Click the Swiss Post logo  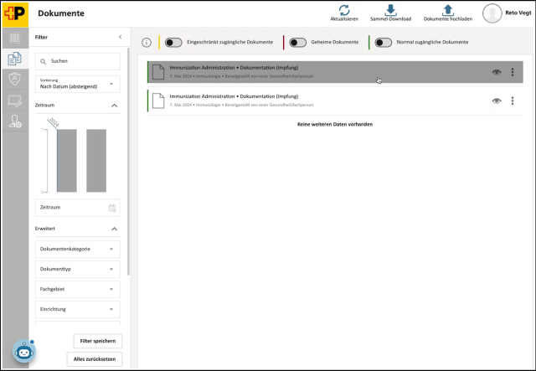pyautogui.click(x=15, y=14)
